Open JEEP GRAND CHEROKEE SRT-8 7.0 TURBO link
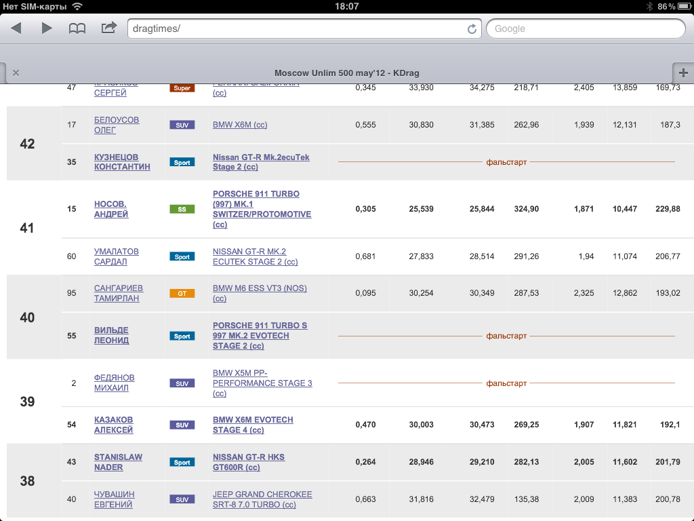 (262, 499)
